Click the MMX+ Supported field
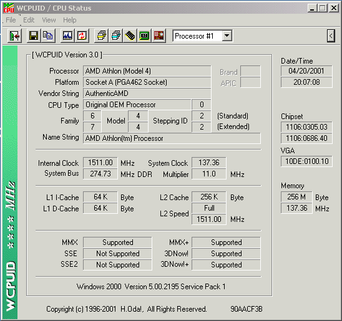This screenshot has height=321, width=342. (x=226, y=242)
